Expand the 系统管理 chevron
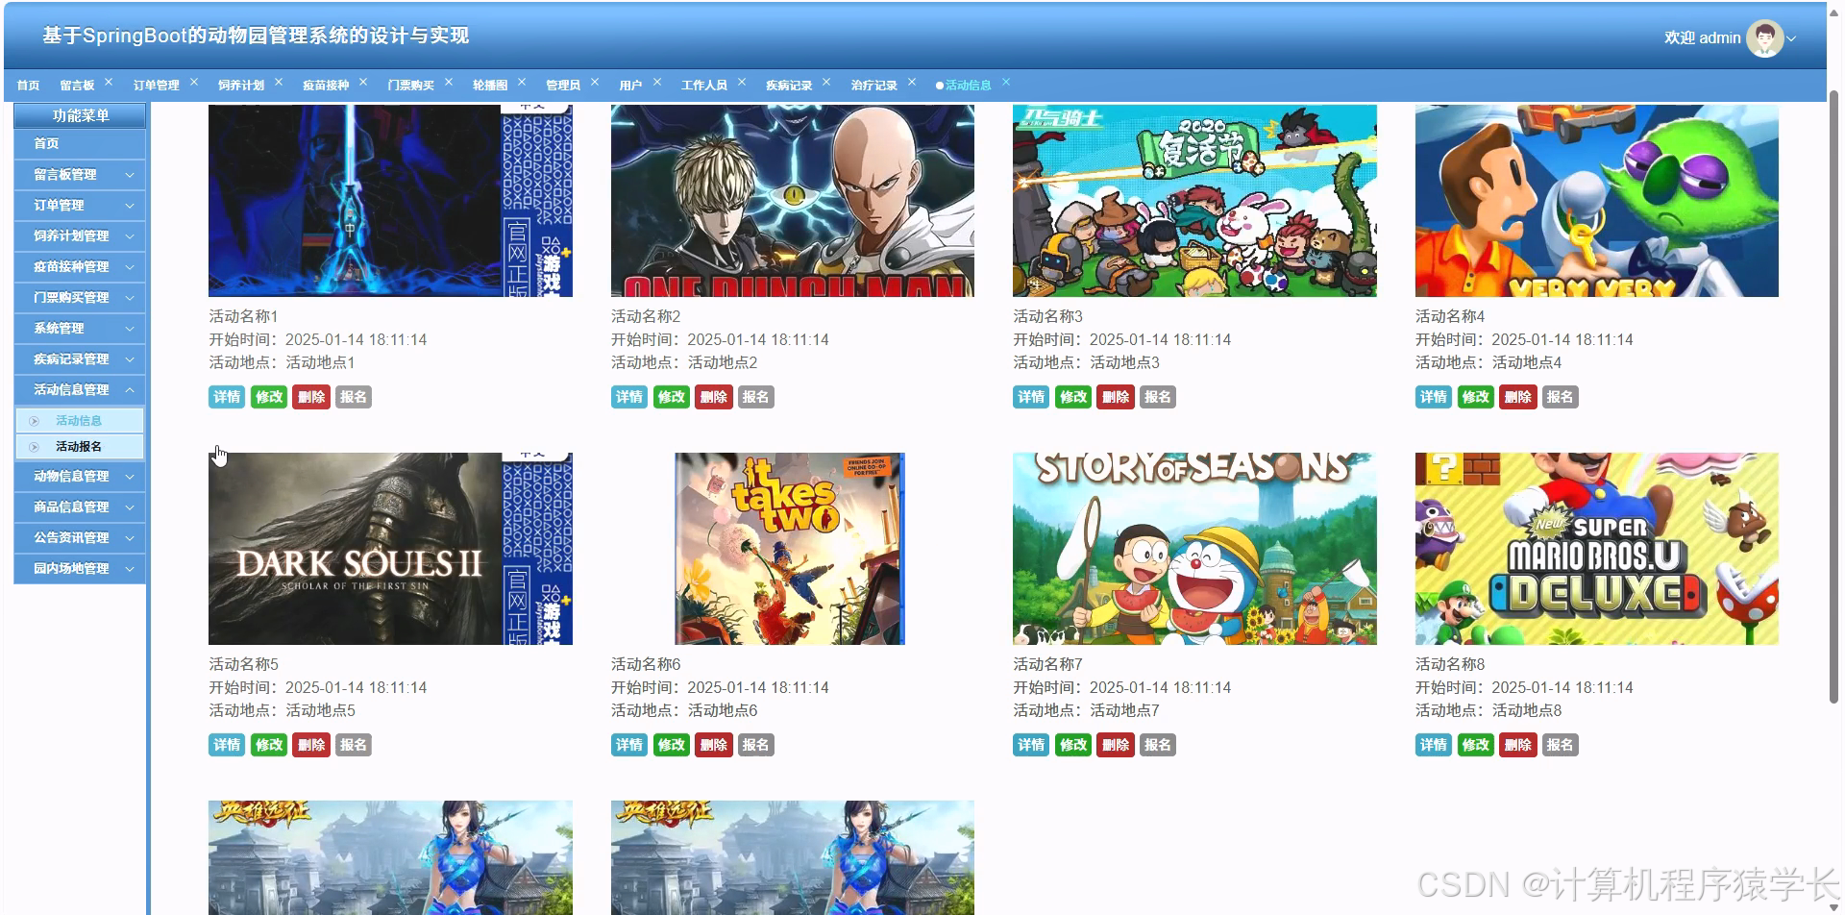 coord(130,329)
